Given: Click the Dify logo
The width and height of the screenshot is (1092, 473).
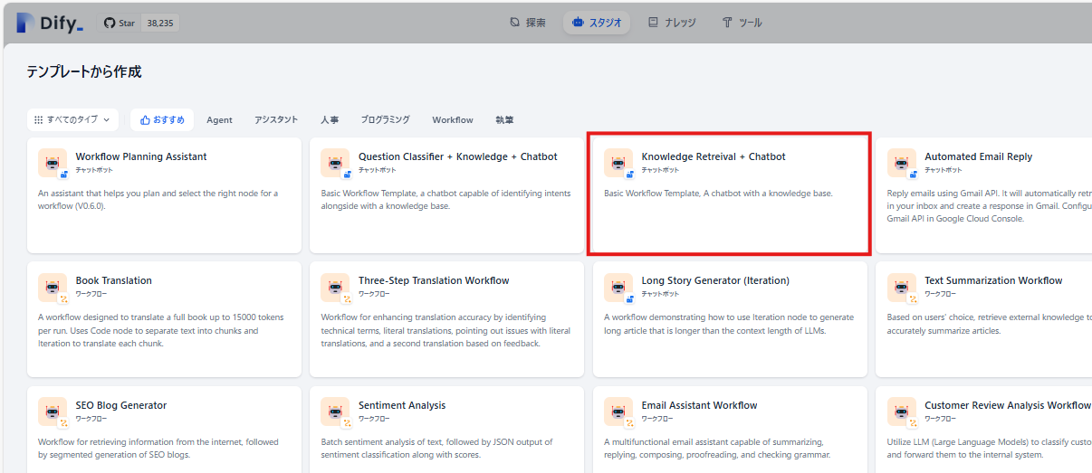Looking at the screenshot, I should click(x=50, y=23).
